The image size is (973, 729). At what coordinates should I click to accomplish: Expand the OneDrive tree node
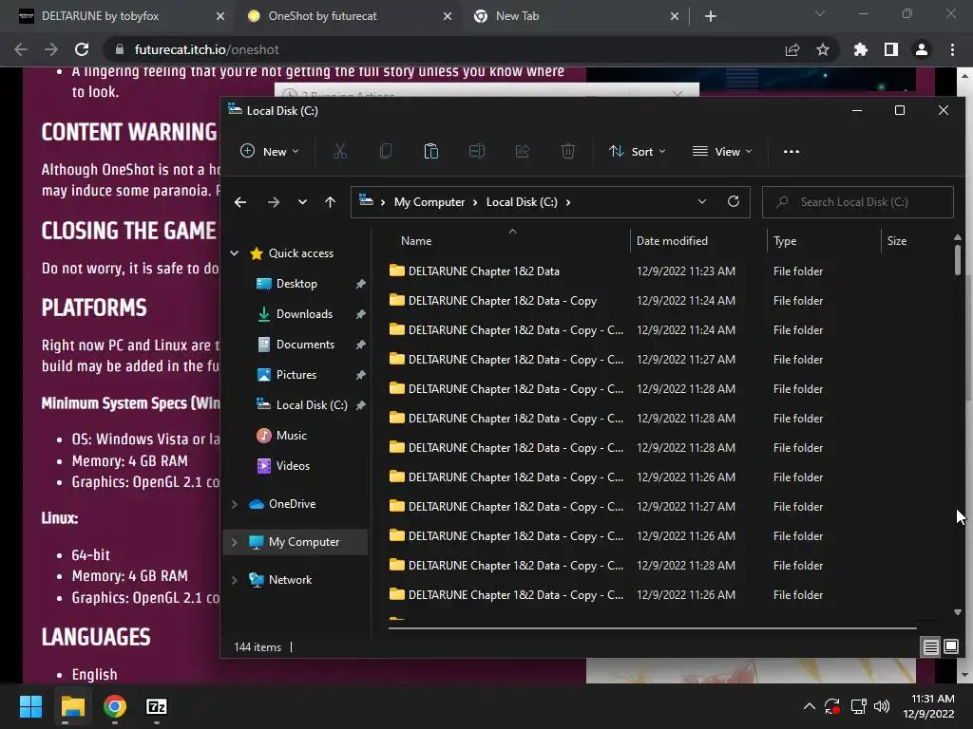point(235,504)
